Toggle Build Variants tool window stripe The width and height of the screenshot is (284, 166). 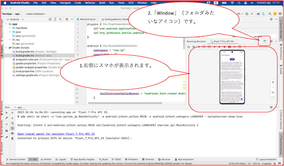(2, 128)
